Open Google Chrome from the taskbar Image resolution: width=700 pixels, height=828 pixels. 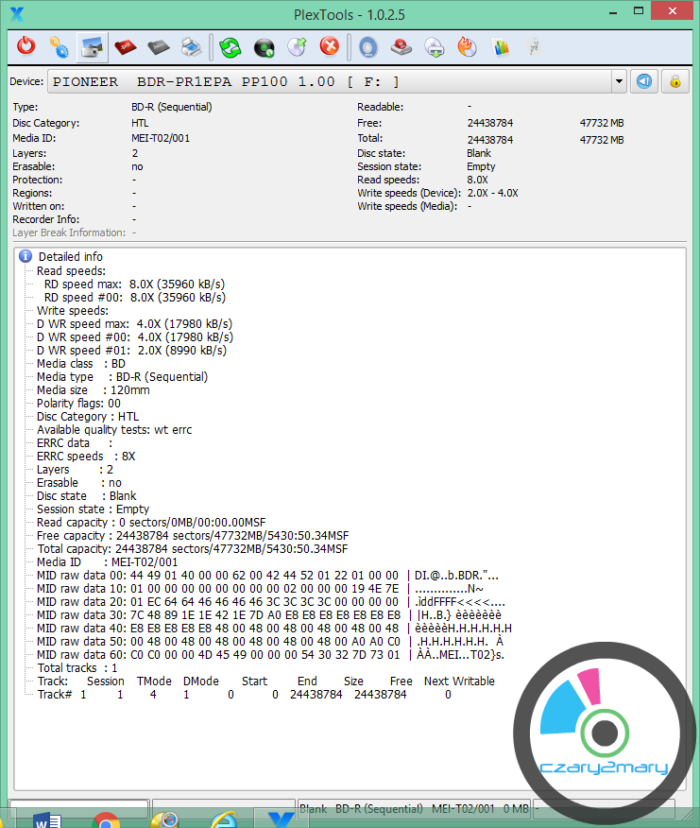coord(106,819)
